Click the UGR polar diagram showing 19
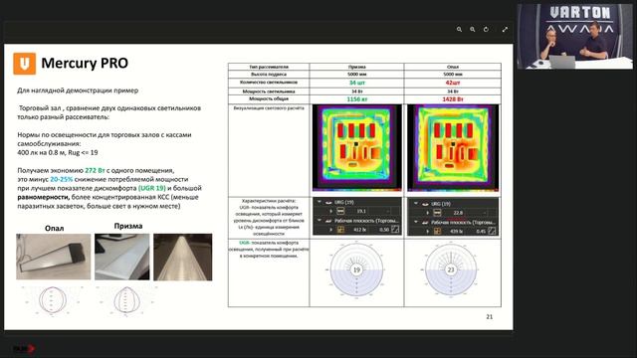This screenshot has width=637, height=358. 356,269
